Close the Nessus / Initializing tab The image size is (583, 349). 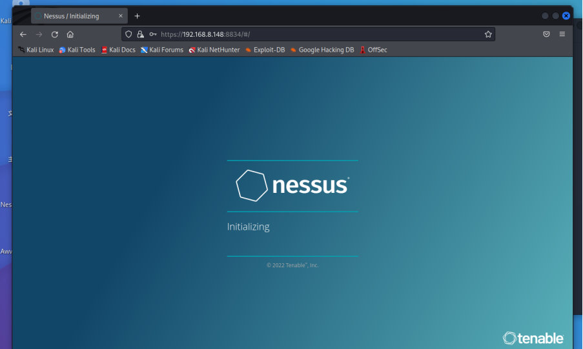121,16
